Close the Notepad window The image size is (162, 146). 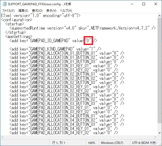(156, 4)
